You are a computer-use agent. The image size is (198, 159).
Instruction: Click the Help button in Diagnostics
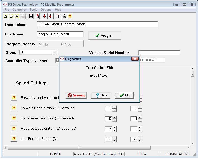(101, 95)
